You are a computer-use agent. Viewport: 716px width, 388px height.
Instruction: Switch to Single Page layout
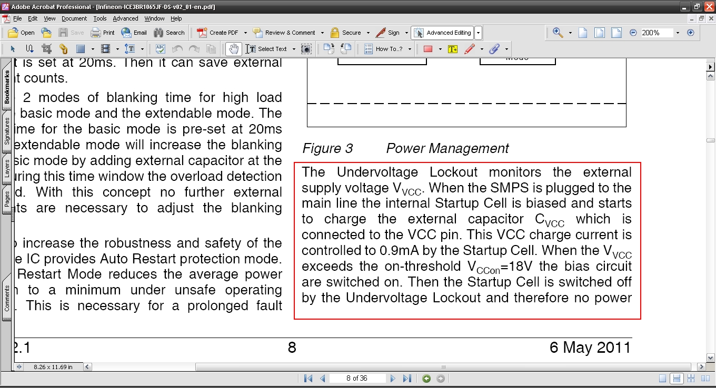pos(662,379)
